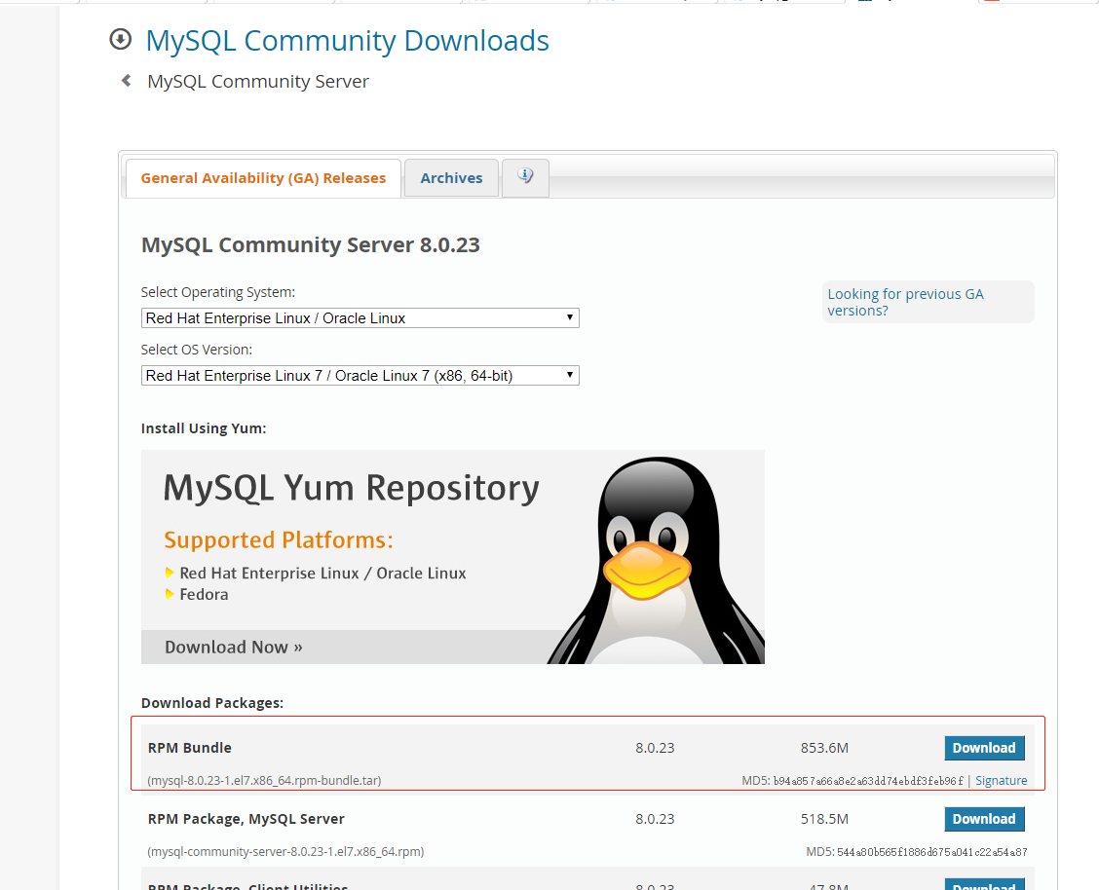The height and width of the screenshot is (890, 1099).
Task: Open the Signature link for RPM Bundle
Action: tap(1001, 780)
